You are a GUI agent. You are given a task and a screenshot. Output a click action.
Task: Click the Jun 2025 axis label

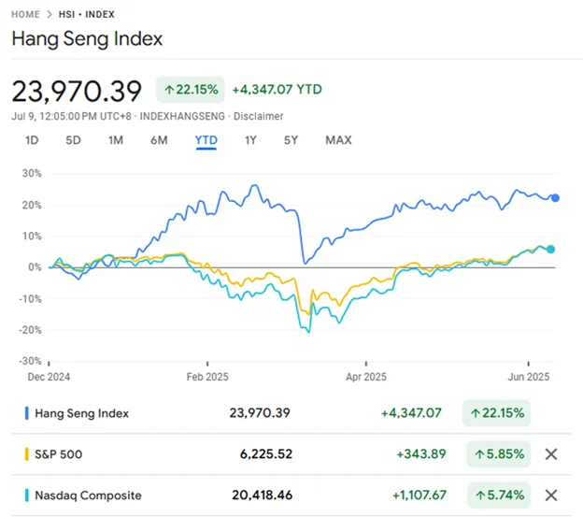click(x=529, y=377)
